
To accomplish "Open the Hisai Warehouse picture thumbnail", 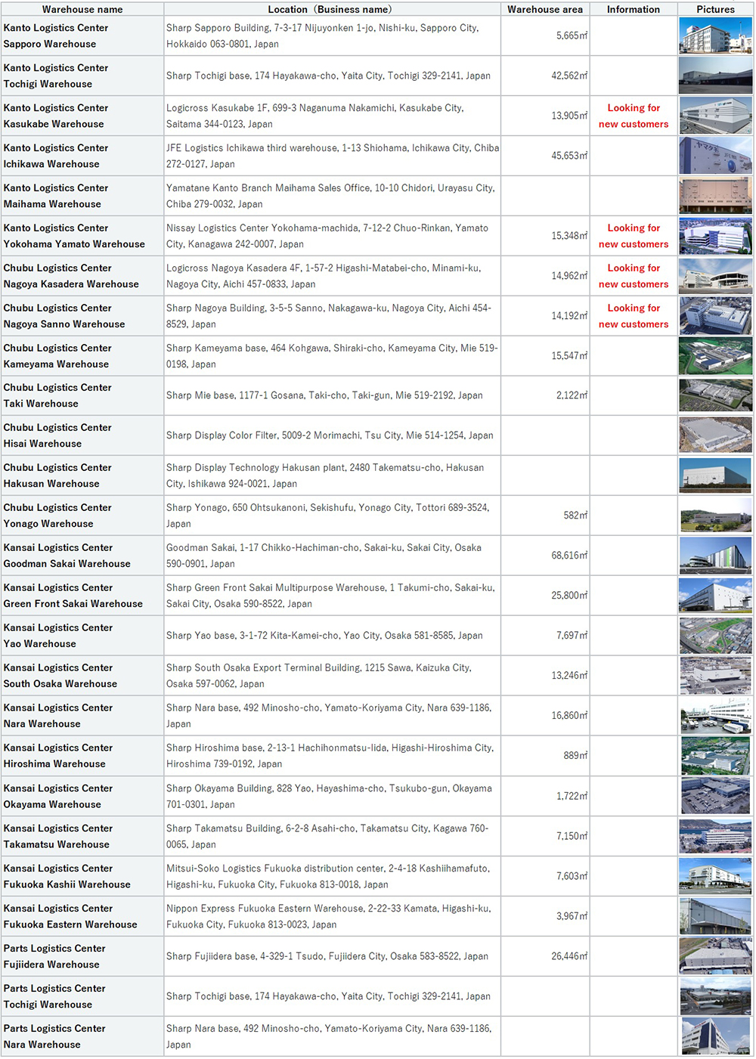I will pos(715,435).
